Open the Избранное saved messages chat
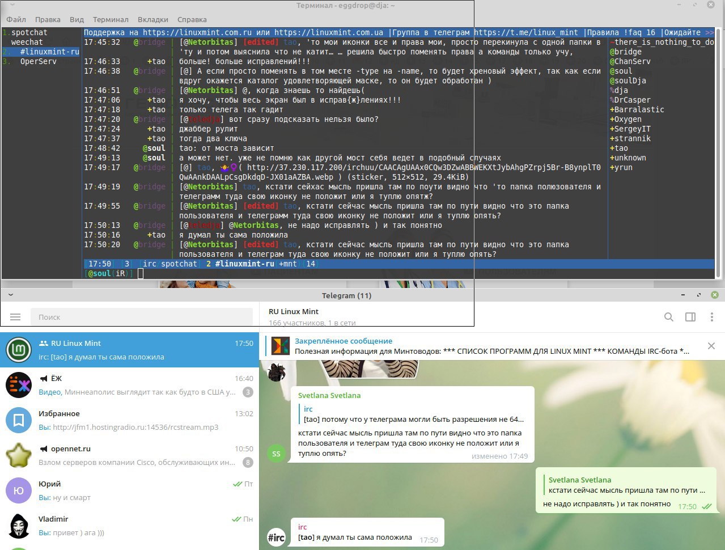Screen dimensions: 725x550 pyautogui.click(x=129, y=420)
